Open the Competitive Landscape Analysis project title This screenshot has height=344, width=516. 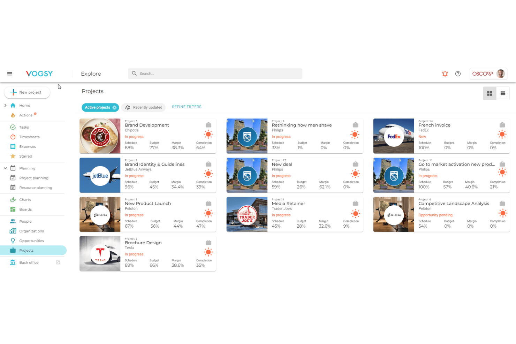[x=454, y=204]
